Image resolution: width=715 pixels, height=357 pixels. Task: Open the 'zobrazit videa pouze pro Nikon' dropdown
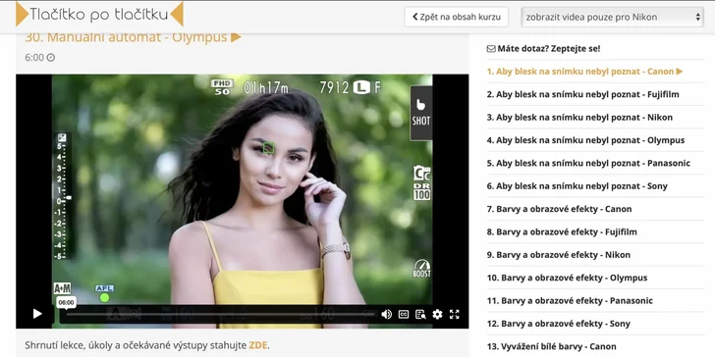pos(613,18)
